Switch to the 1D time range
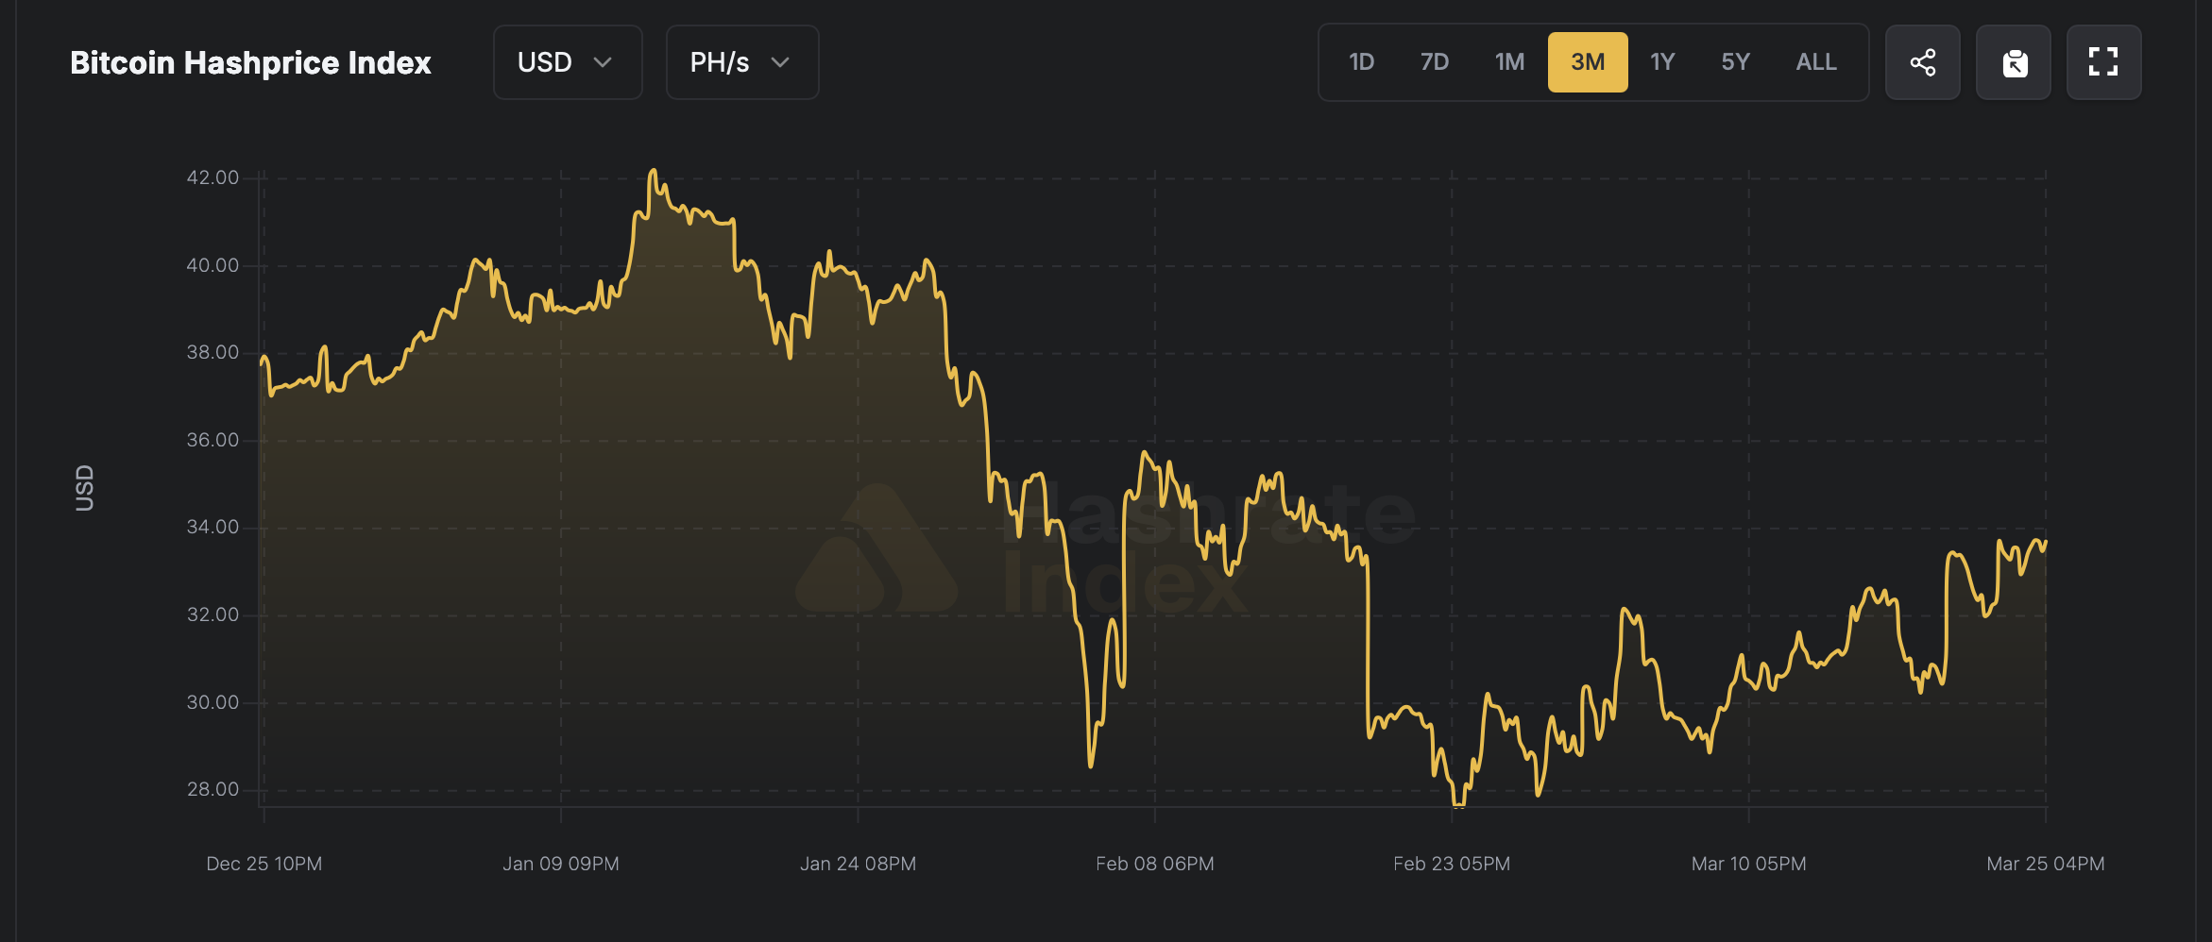Screen dimensions: 2212x942 pyautogui.click(x=1361, y=62)
